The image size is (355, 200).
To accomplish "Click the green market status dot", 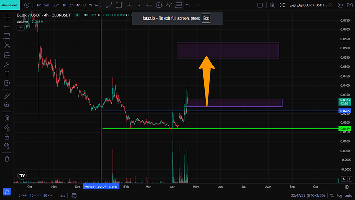I will pyautogui.click(x=77, y=15).
